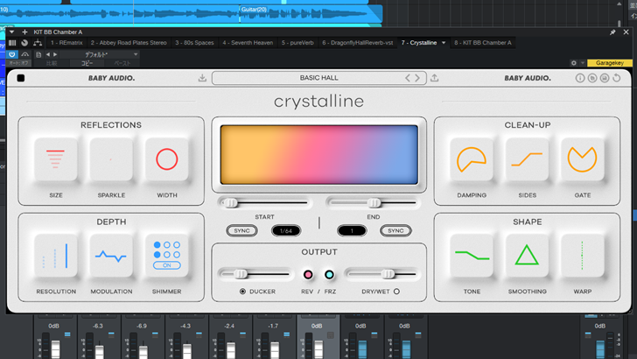The height and width of the screenshot is (359, 637).
Task: Click the SPARKLE knob
Action: pos(111,159)
